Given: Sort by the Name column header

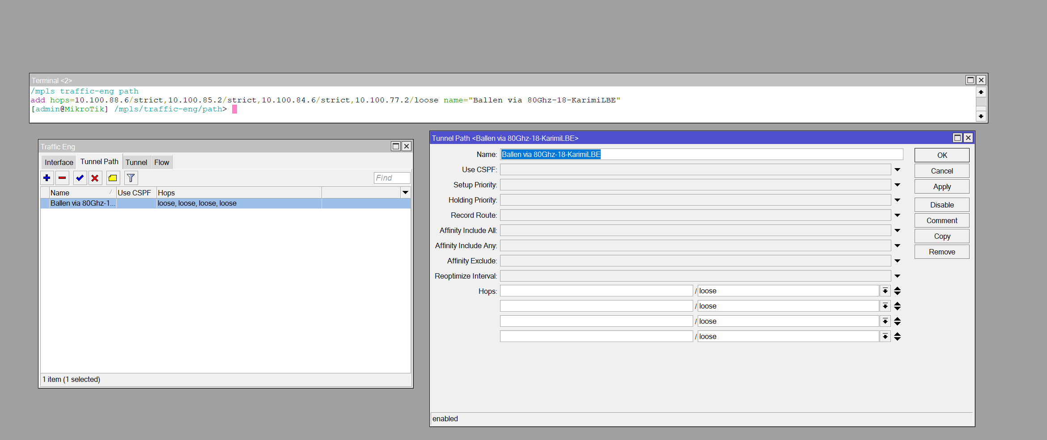Looking at the screenshot, I should (82, 193).
